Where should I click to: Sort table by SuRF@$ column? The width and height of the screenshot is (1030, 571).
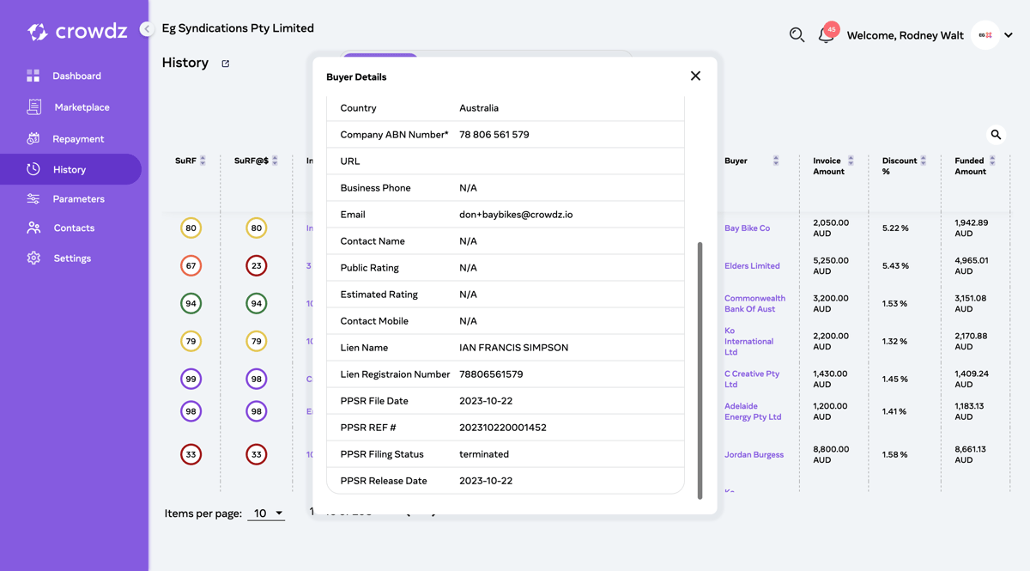[275, 161]
